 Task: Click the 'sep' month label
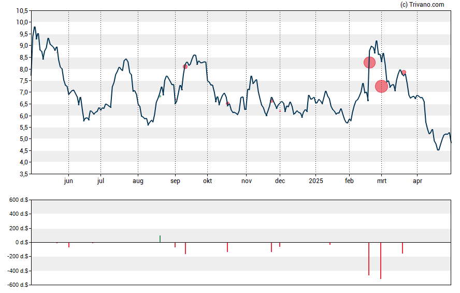pyautogui.click(x=175, y=181)
